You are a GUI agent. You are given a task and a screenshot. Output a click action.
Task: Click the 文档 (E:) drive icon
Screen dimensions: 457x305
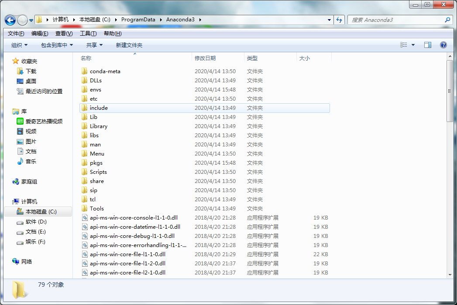(20, 232)
